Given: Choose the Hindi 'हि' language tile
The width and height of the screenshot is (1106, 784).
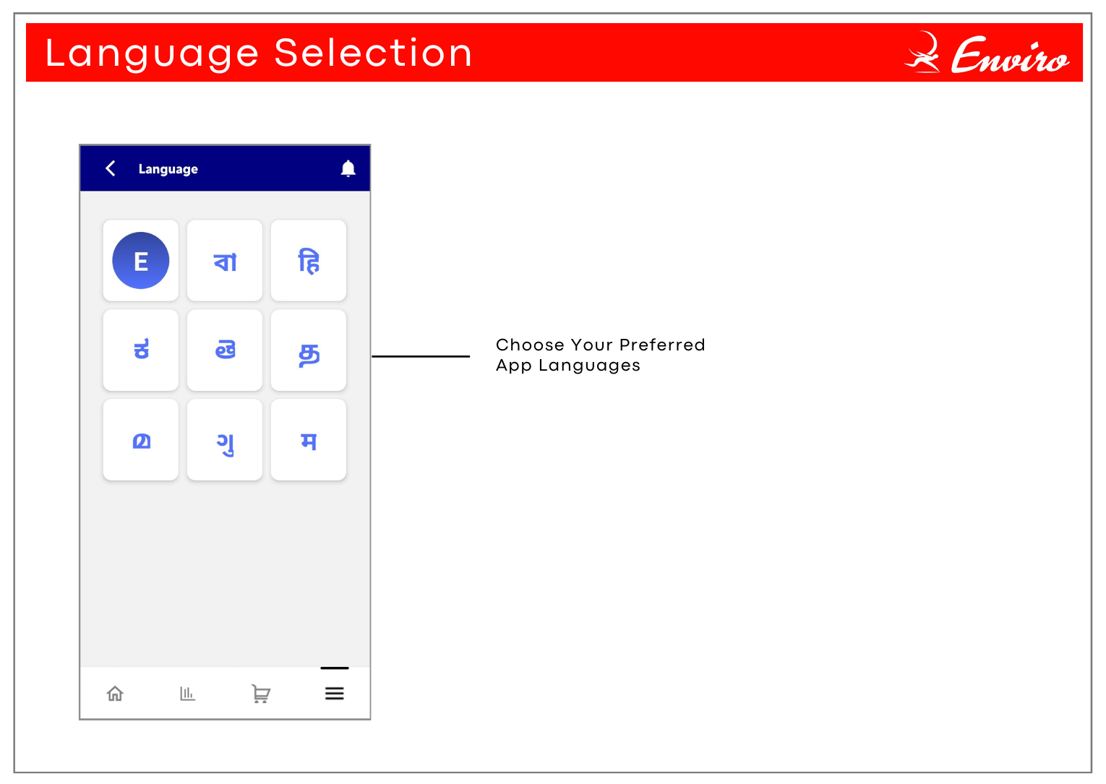Looking at the screenshot, I should 309,261.
